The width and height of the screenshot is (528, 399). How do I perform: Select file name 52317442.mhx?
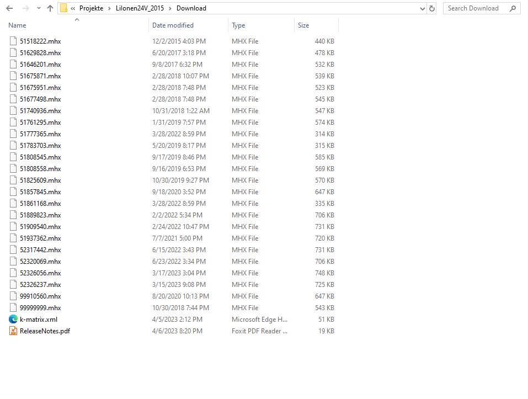pyautogui.click(x=40, y=250)
